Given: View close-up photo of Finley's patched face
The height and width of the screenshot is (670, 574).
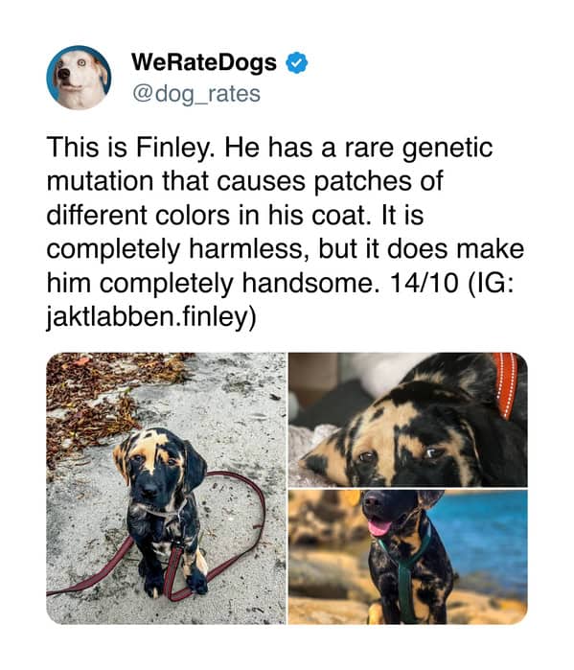Looking at the screenshot, I should click(x=408, y=420).
